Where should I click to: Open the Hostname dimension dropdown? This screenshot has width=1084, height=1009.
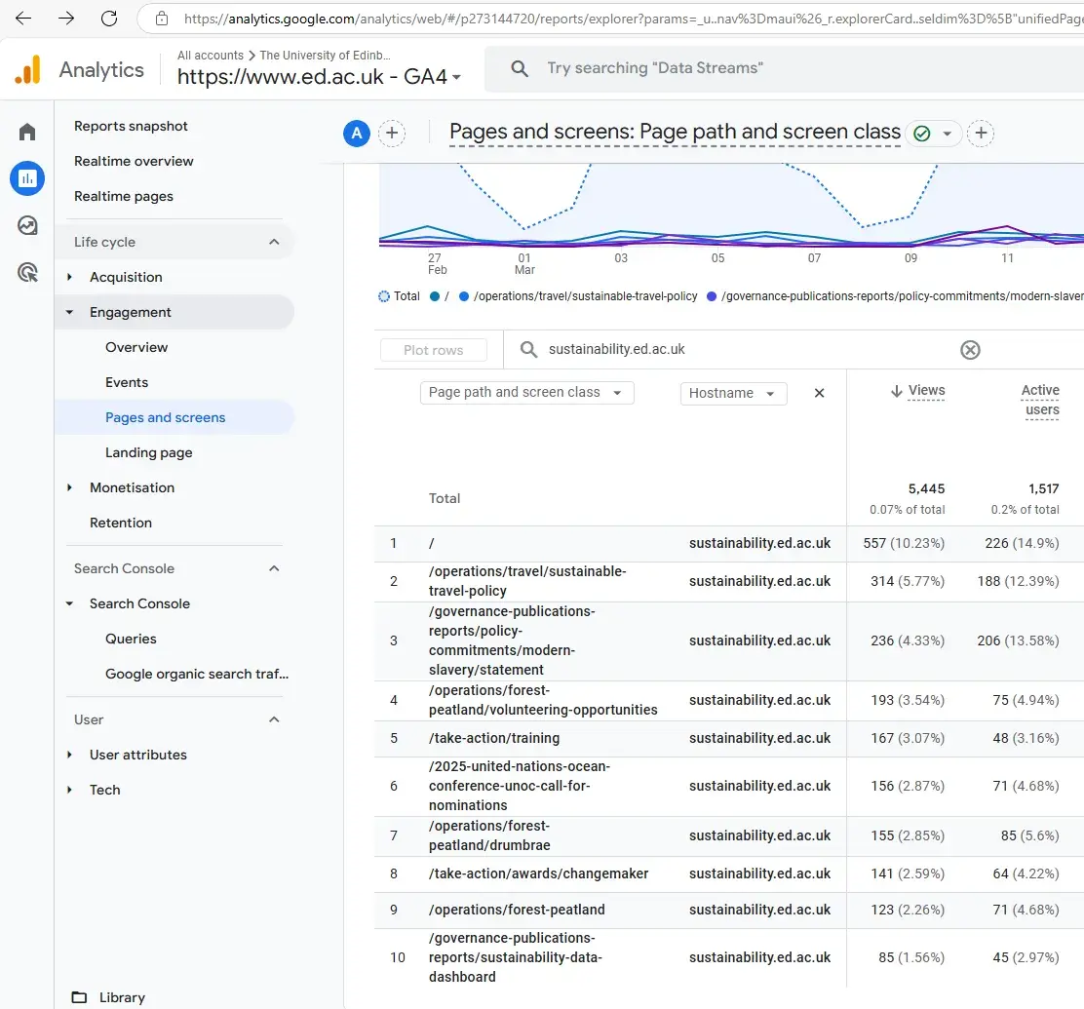pyautogui.click(x=732, y=393)
